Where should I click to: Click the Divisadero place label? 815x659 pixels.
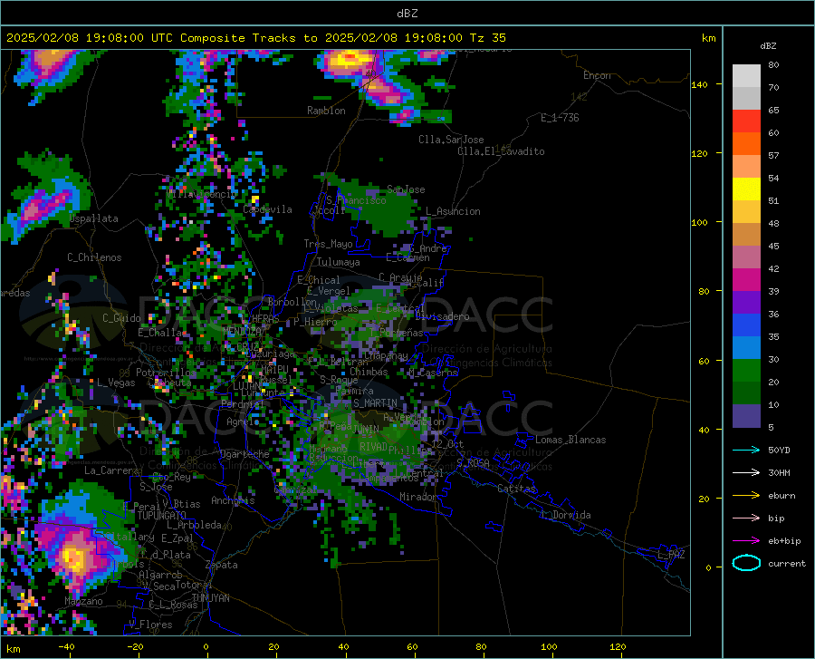[442, 316]
